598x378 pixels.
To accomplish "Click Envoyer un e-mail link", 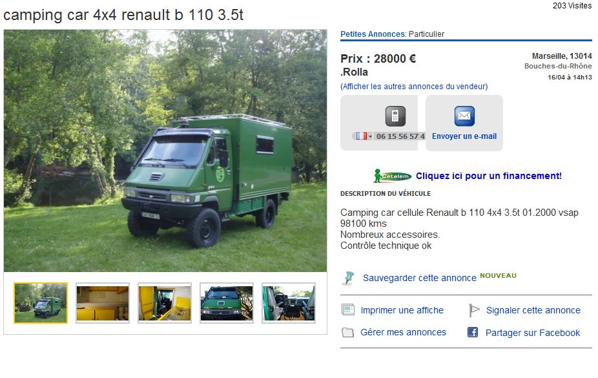I will coord(464,136).
